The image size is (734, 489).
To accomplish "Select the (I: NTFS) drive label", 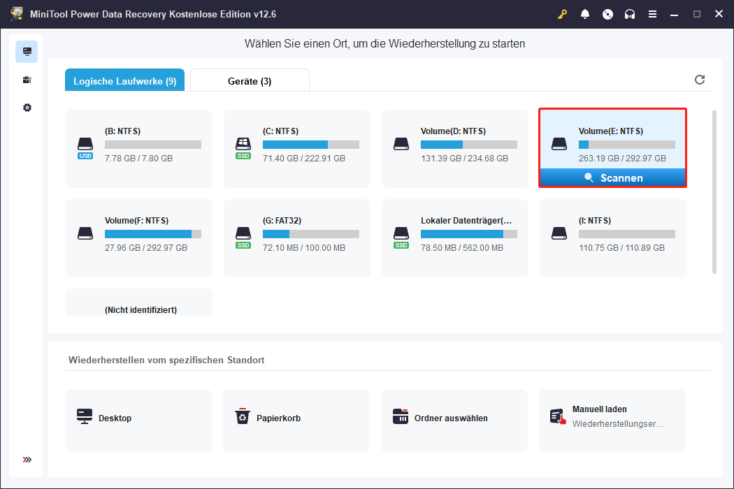I will pyautogui.click(x=595, y=221).
